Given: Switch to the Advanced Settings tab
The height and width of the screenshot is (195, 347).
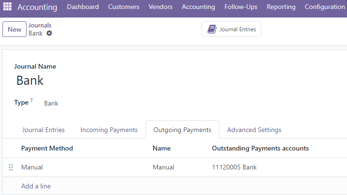Looking at the screenshot, I should pyautogui.click(x=254, y=130).
